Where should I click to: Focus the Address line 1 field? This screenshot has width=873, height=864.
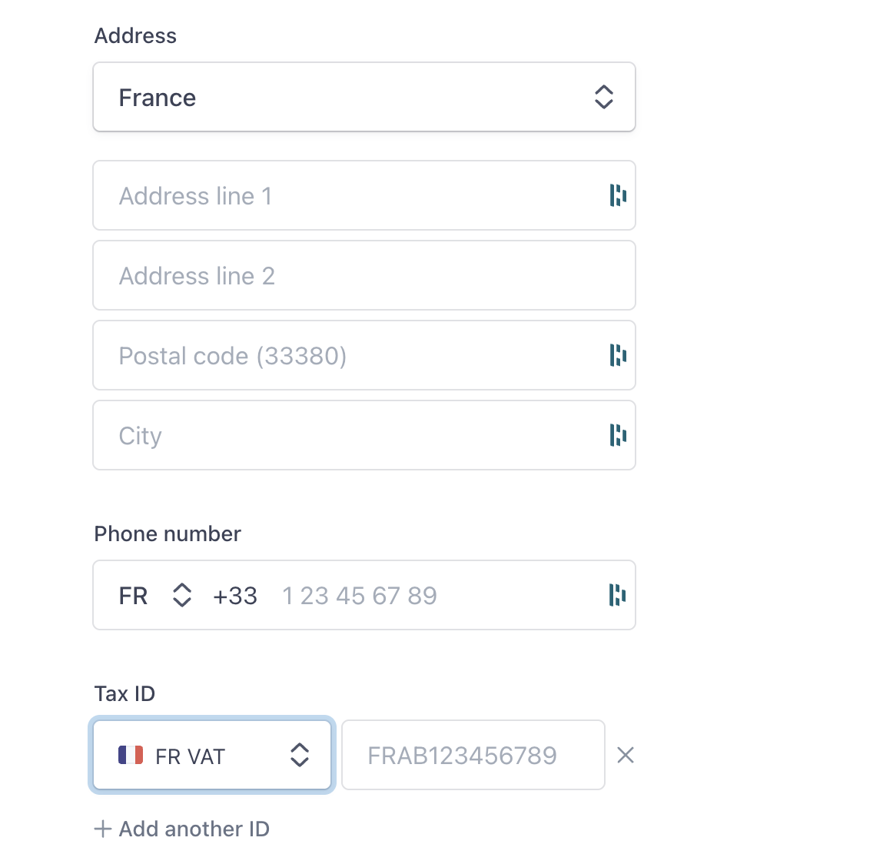[x=364, y=195]
